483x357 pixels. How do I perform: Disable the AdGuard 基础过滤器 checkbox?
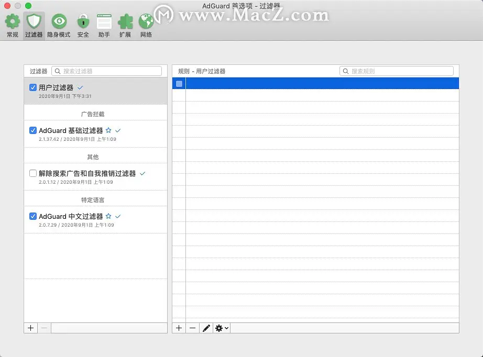[x=33, y=130]
